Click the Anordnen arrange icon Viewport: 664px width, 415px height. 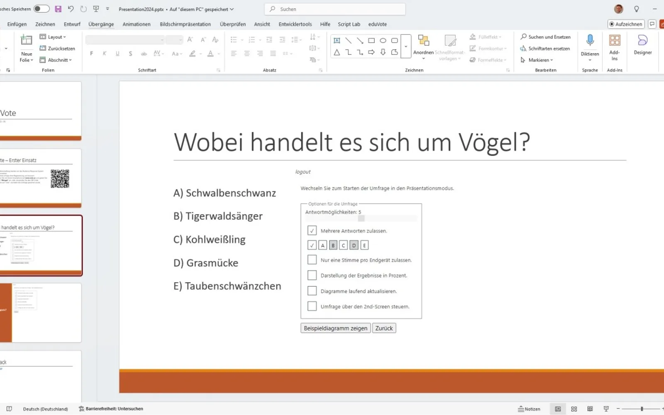click(423, 40)
